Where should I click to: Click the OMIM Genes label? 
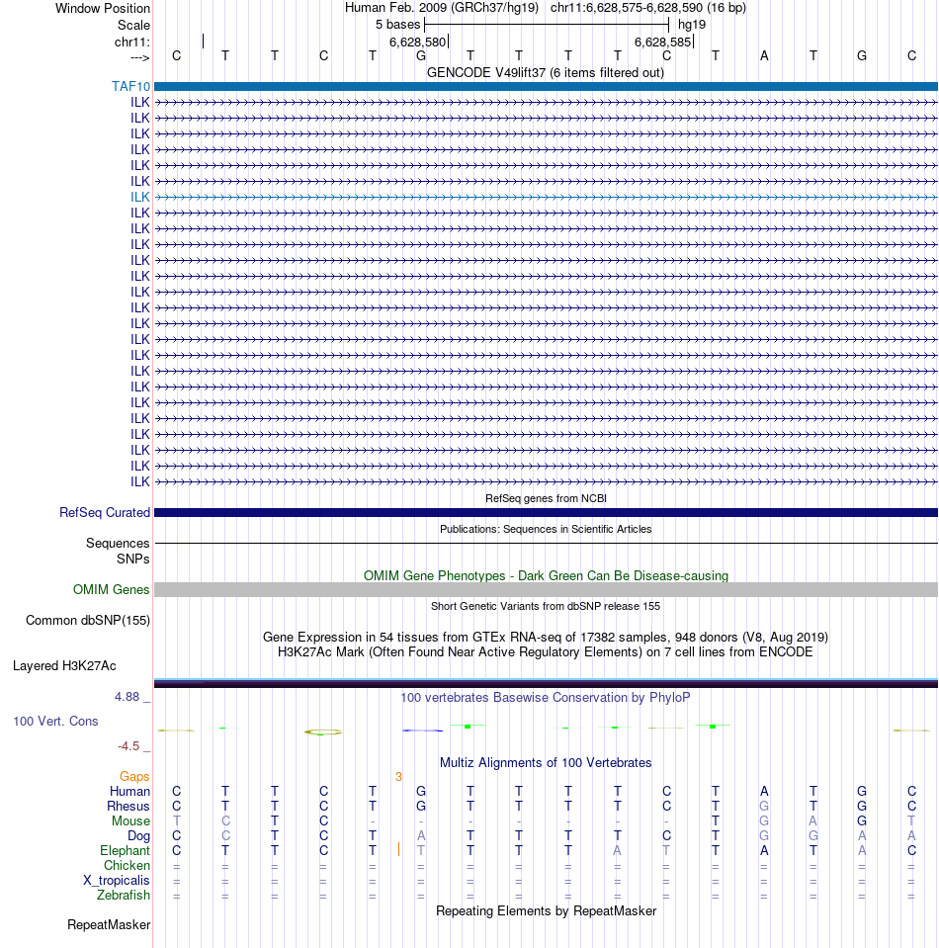click(x=112, y=589)
